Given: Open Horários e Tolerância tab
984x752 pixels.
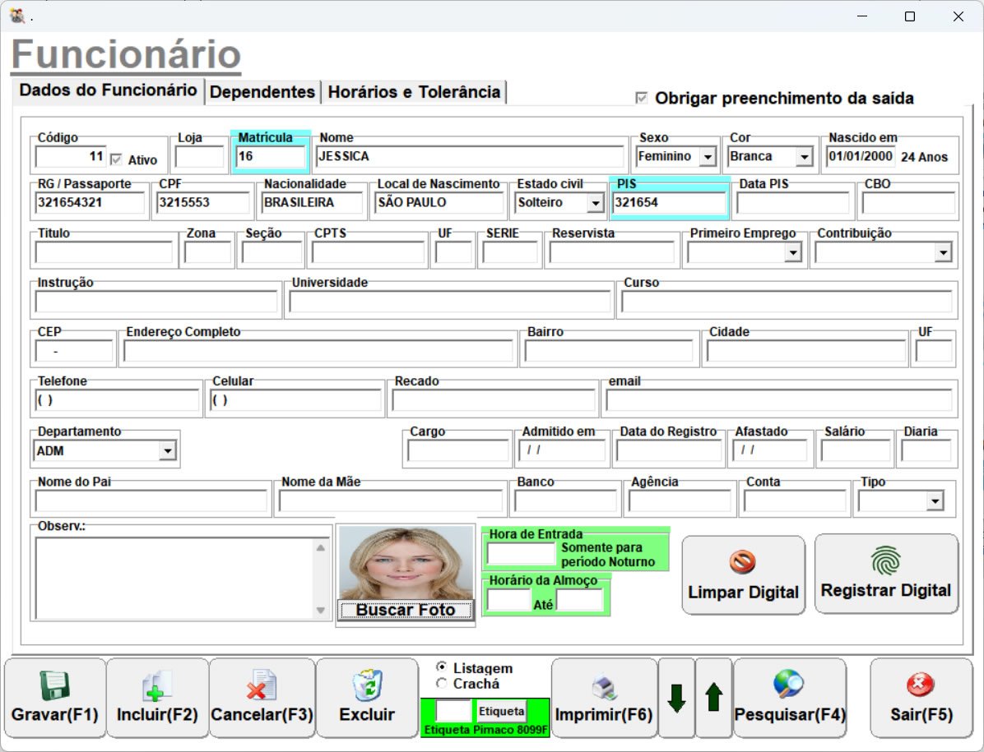Looking at the screenshot, I should 414,92.
